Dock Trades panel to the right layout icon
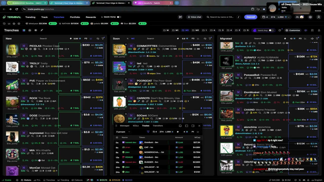Image resolution: width=324 pixels, height=182 pixels. pos(193,126)
